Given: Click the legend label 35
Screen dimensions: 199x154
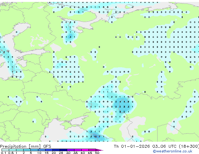Looking at the screenshot, I should [x=75, y=153].
